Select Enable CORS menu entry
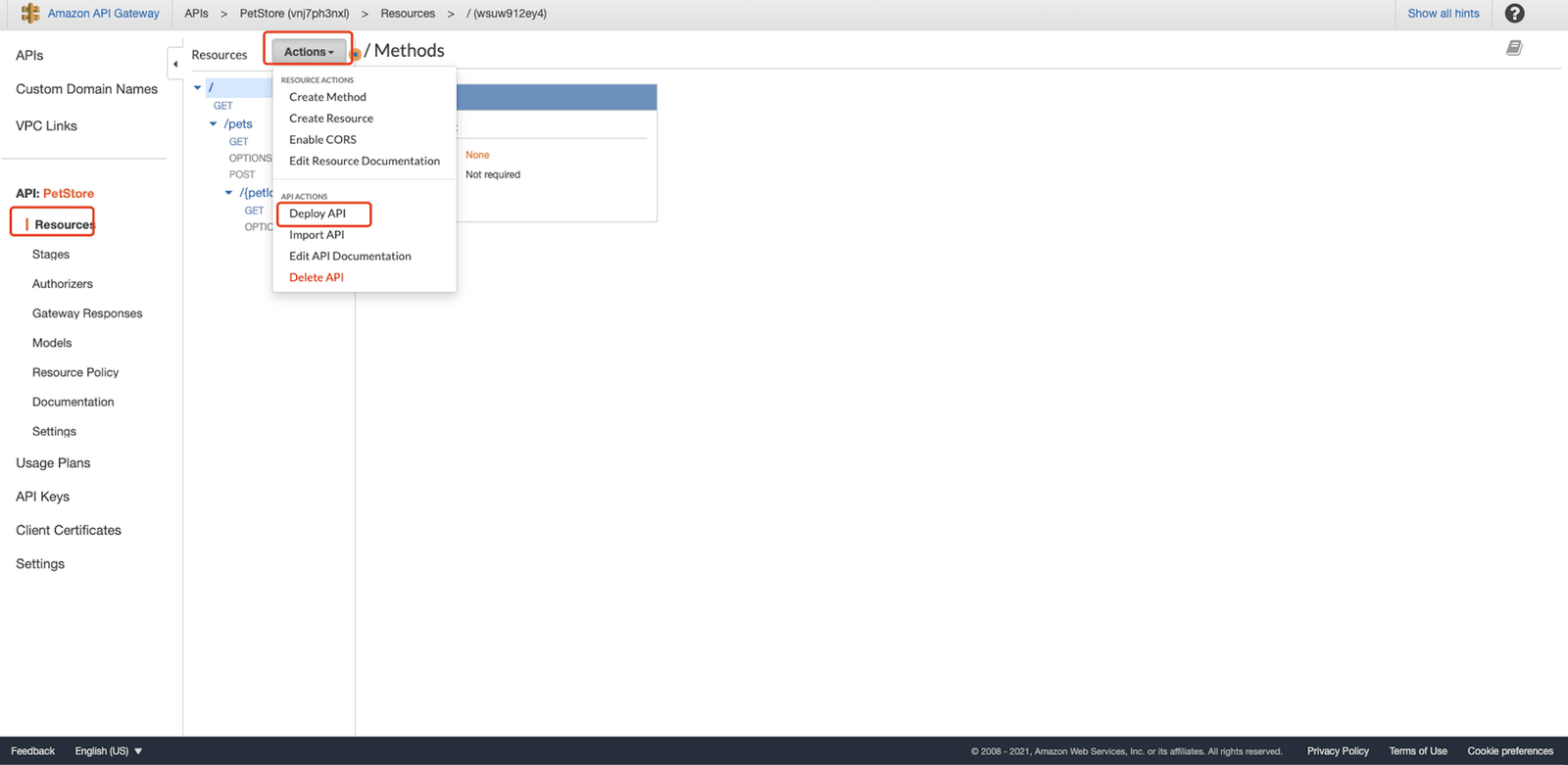The image size is (1568, 765). click(x=322, y=140)
